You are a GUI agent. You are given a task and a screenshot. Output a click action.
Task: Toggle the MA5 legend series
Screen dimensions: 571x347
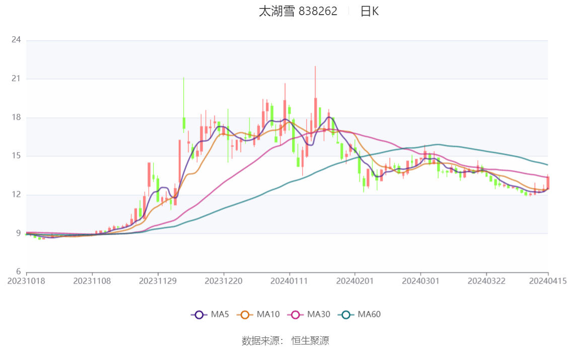tap(210, 314)
